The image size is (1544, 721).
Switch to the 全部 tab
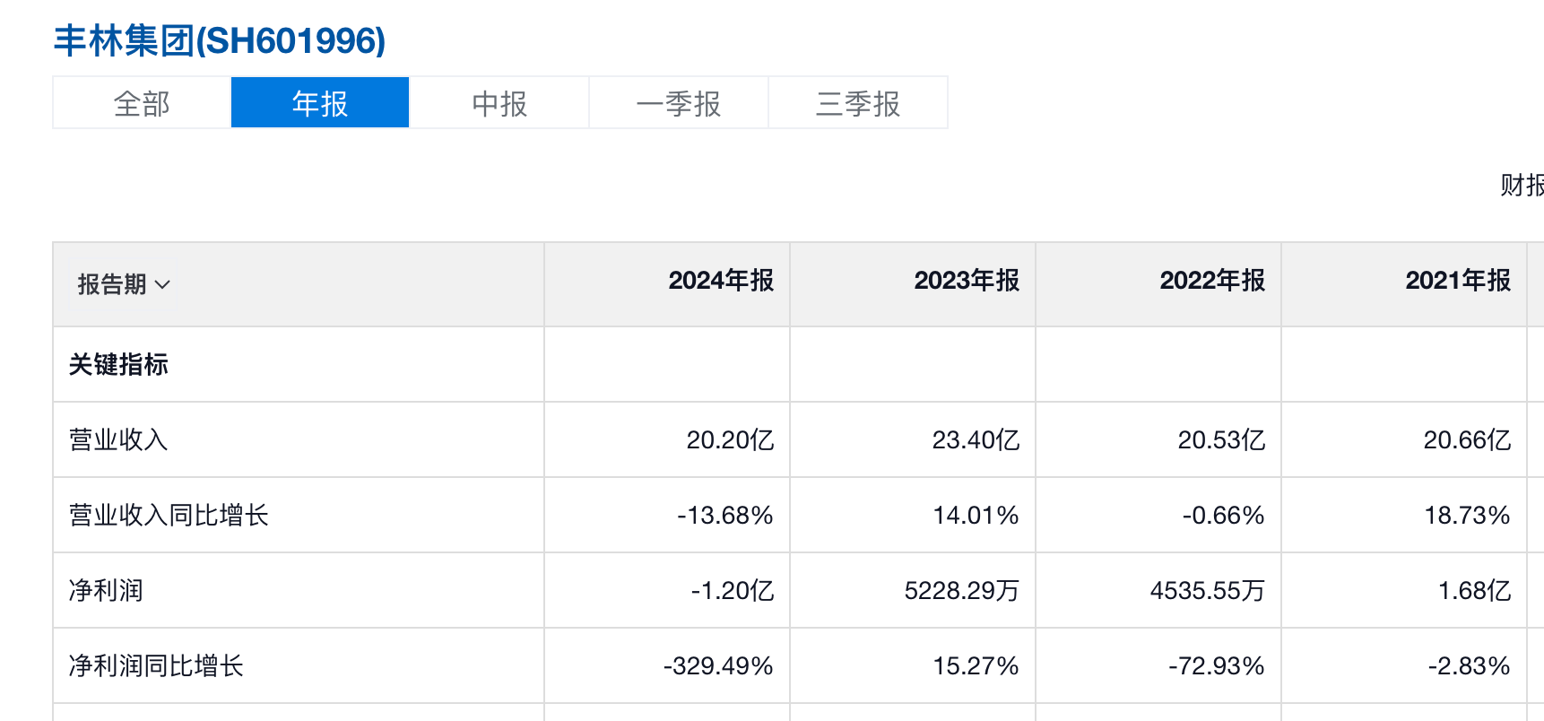142,103
